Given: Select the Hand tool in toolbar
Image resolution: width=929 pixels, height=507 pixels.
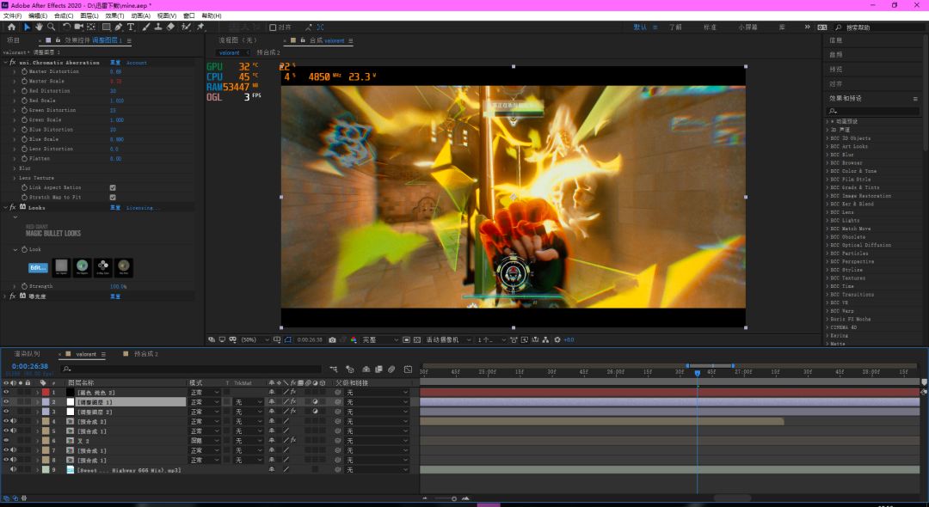Looking at the screenshot, I should (39, 27).
